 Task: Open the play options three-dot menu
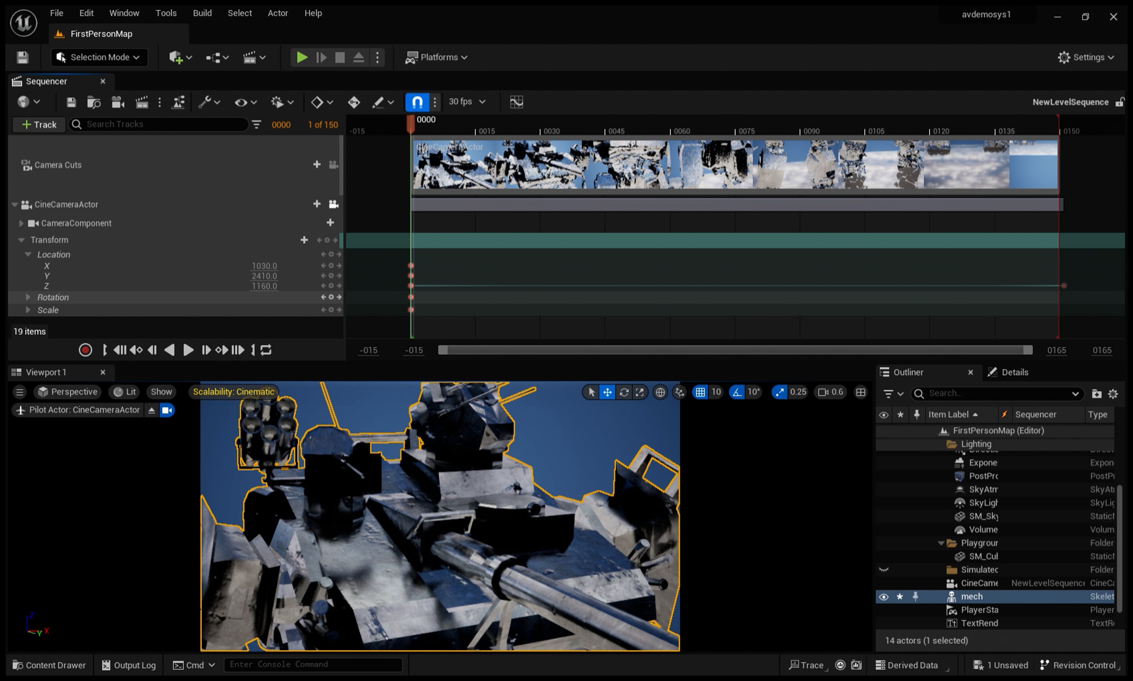377,57
